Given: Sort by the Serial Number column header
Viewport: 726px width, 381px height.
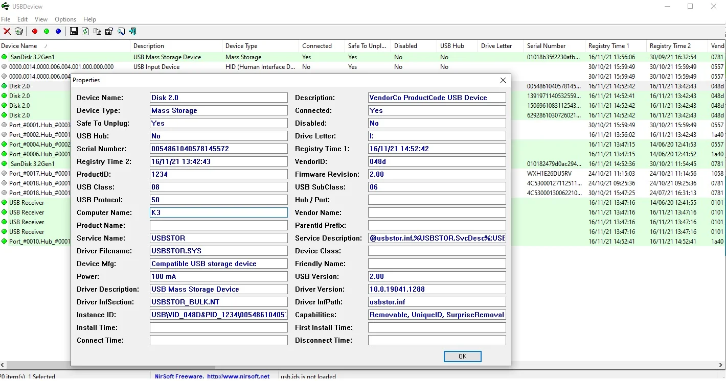Looking at the screenshot, I should [x=546, y=46].
